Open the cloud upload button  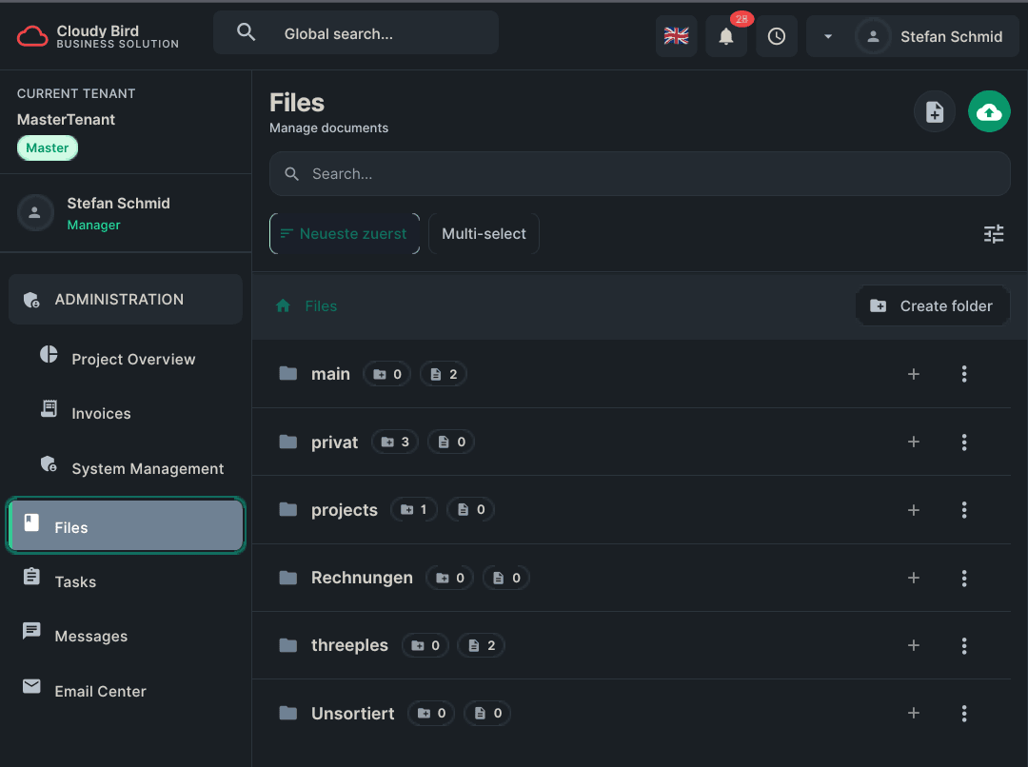[989, 111]
